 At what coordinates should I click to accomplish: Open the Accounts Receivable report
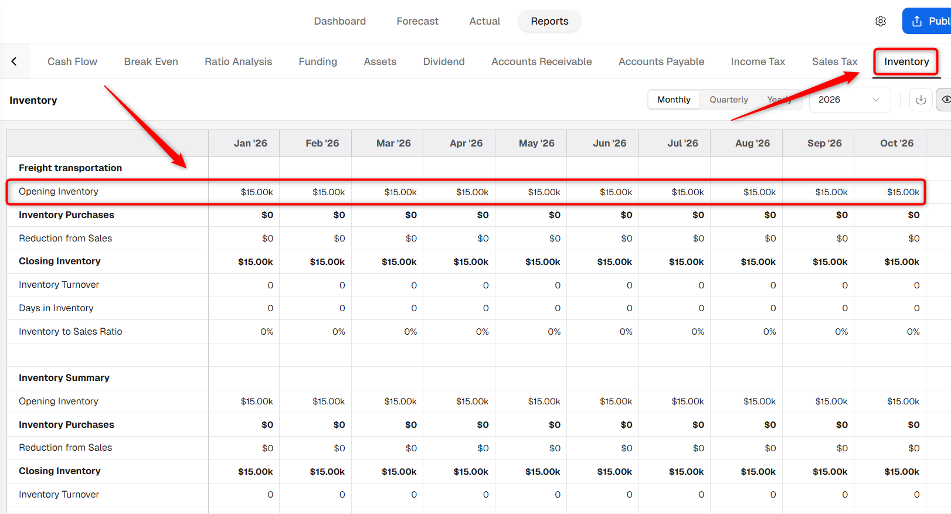pyautogui.click(x=542, y=62)
